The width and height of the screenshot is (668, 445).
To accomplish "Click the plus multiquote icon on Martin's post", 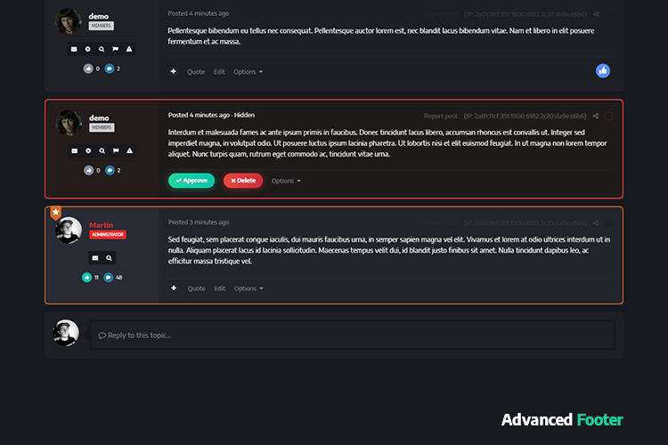I will (174, 288).
